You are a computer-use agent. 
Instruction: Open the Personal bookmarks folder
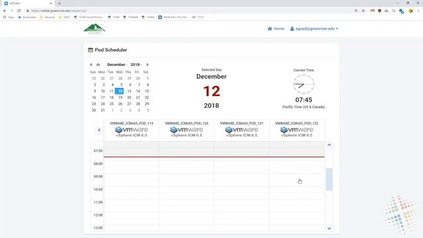pyautogui.click(x=47, y=17)
